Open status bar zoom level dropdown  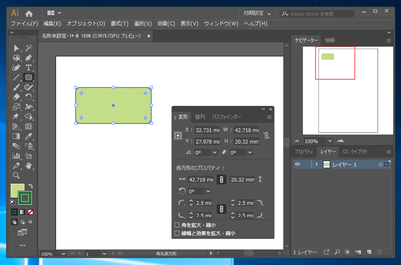(63, 253)
